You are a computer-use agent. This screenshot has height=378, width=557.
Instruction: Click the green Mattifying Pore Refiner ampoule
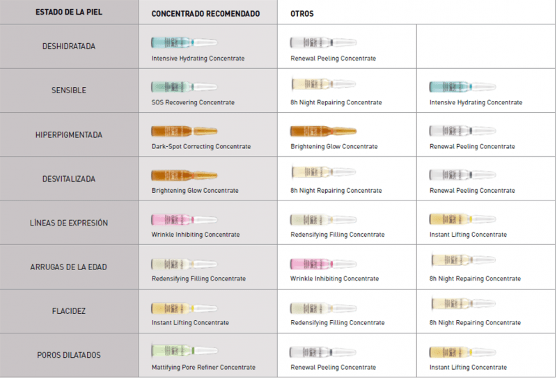pyautogui.click(x=185, y=350)
